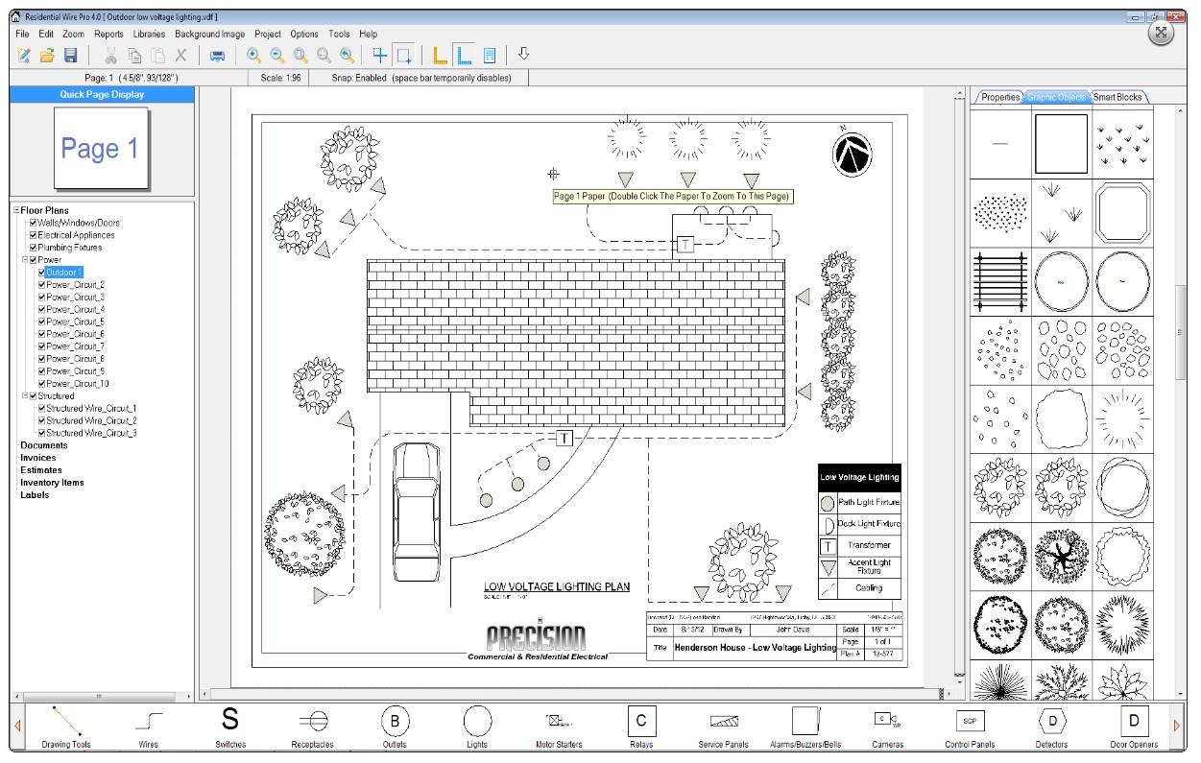Uncheck the Plumbing Fixtures layer checkbox

[34, 248]
